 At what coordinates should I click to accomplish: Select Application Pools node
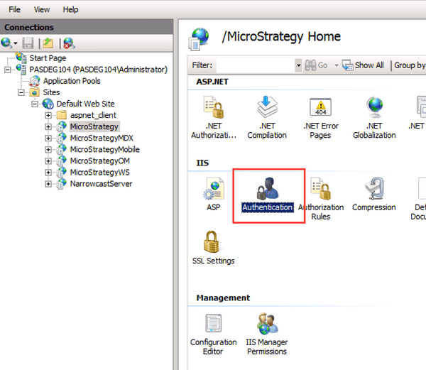(72, 81)
